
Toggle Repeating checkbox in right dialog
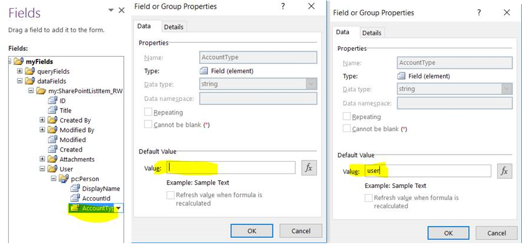pos(347,117)
